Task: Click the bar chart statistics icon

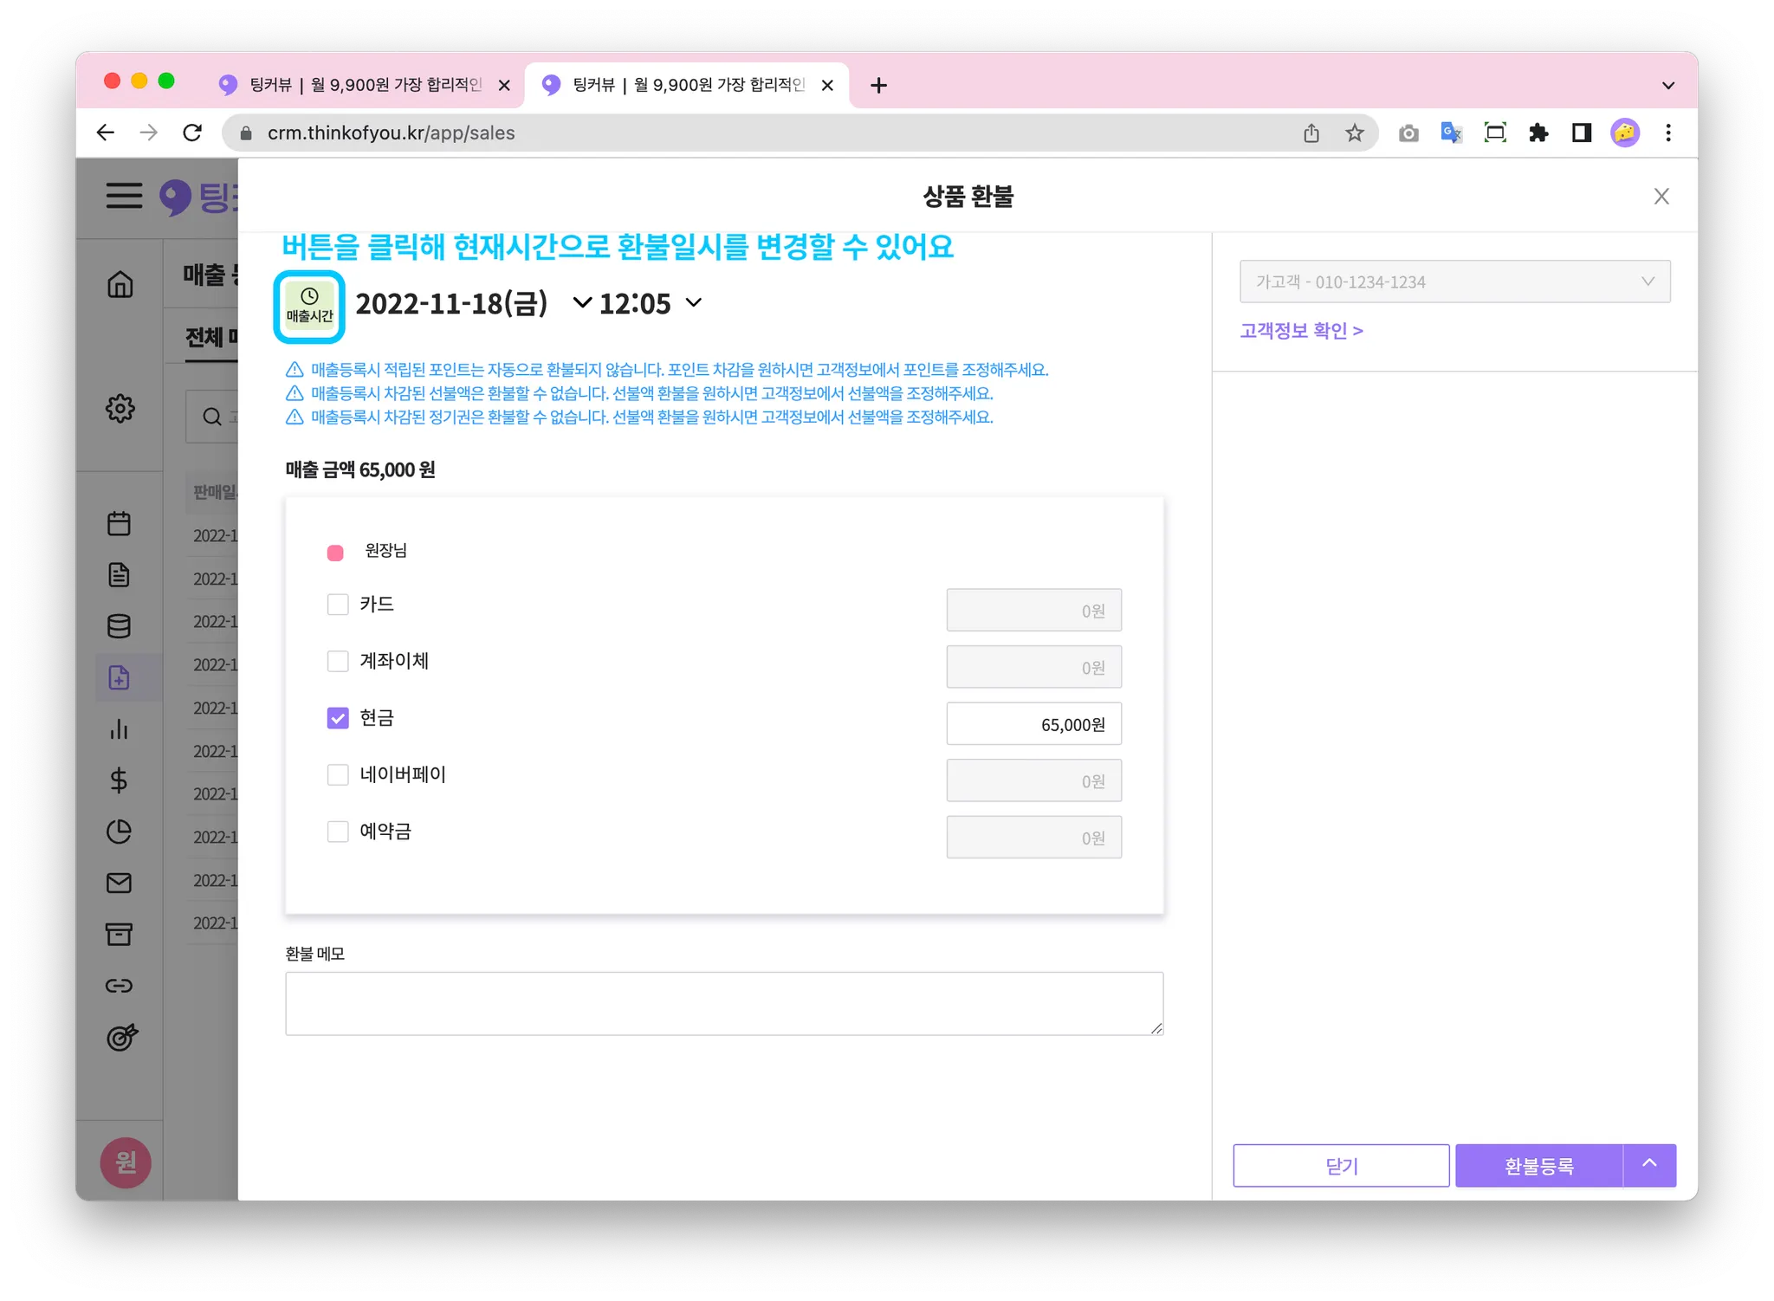Action: [120, 729]
